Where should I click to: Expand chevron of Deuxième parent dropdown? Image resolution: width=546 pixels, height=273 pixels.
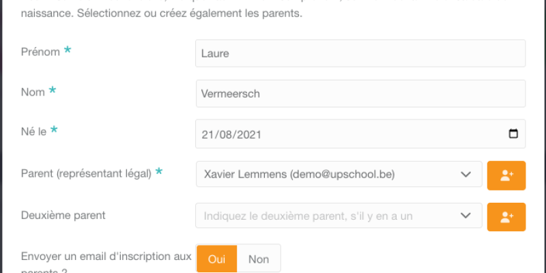coord(465,216)
